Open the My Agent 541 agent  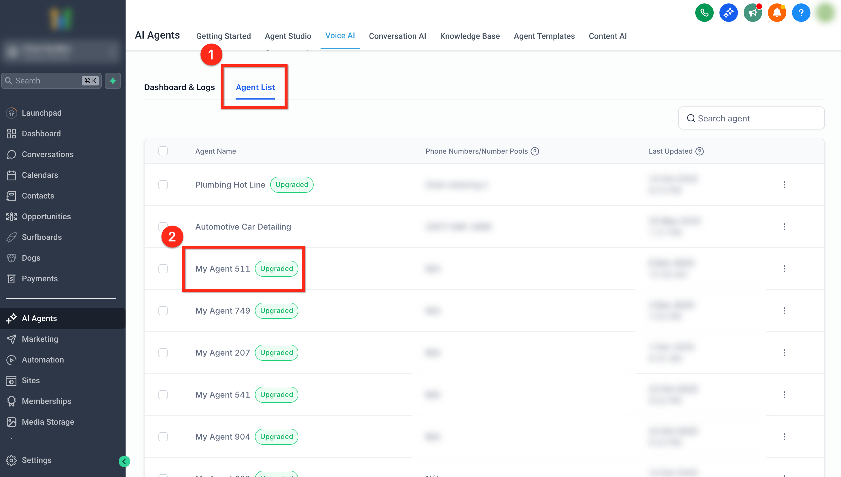click(222, 394)
